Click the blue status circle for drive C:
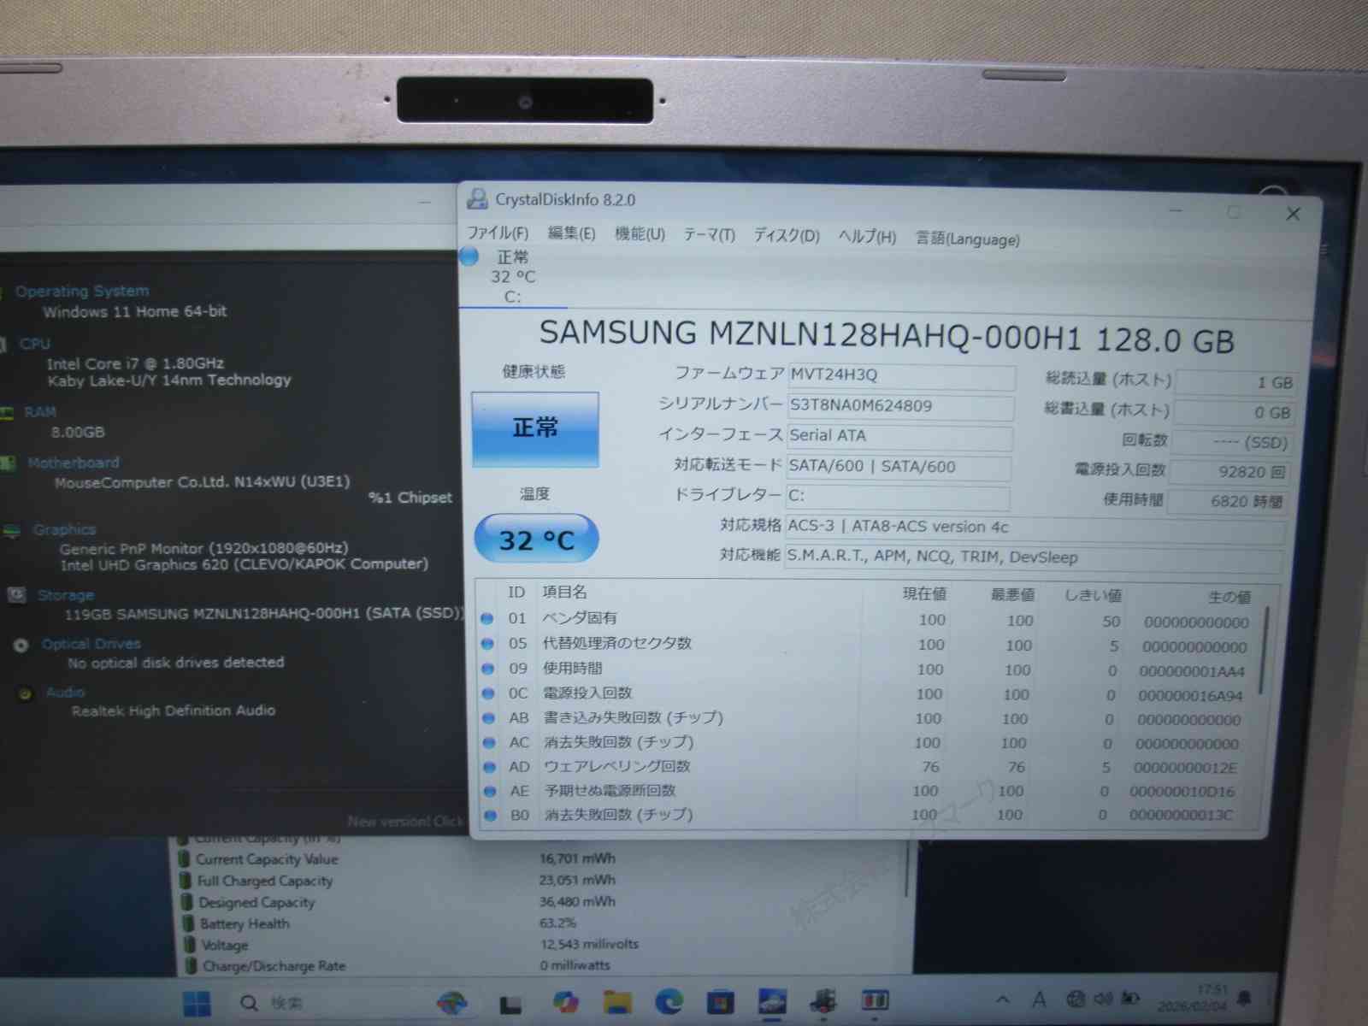Image resolution: width=1368 pixels, height=1026 pixels. pyautogui.click(x=469, y=256)
